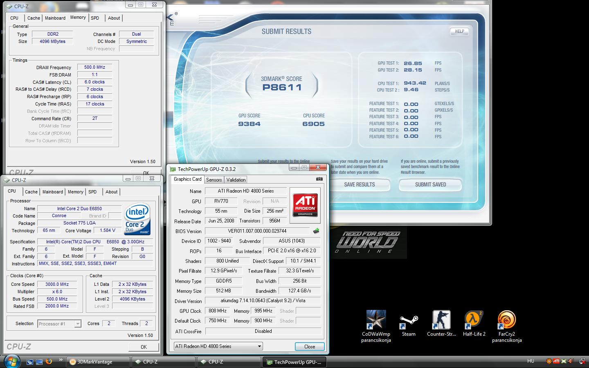The height and width of the screenshot is (368, 589).
Task: Click the Memory Size 4096 MBytes field
Action: click(52, 41)
